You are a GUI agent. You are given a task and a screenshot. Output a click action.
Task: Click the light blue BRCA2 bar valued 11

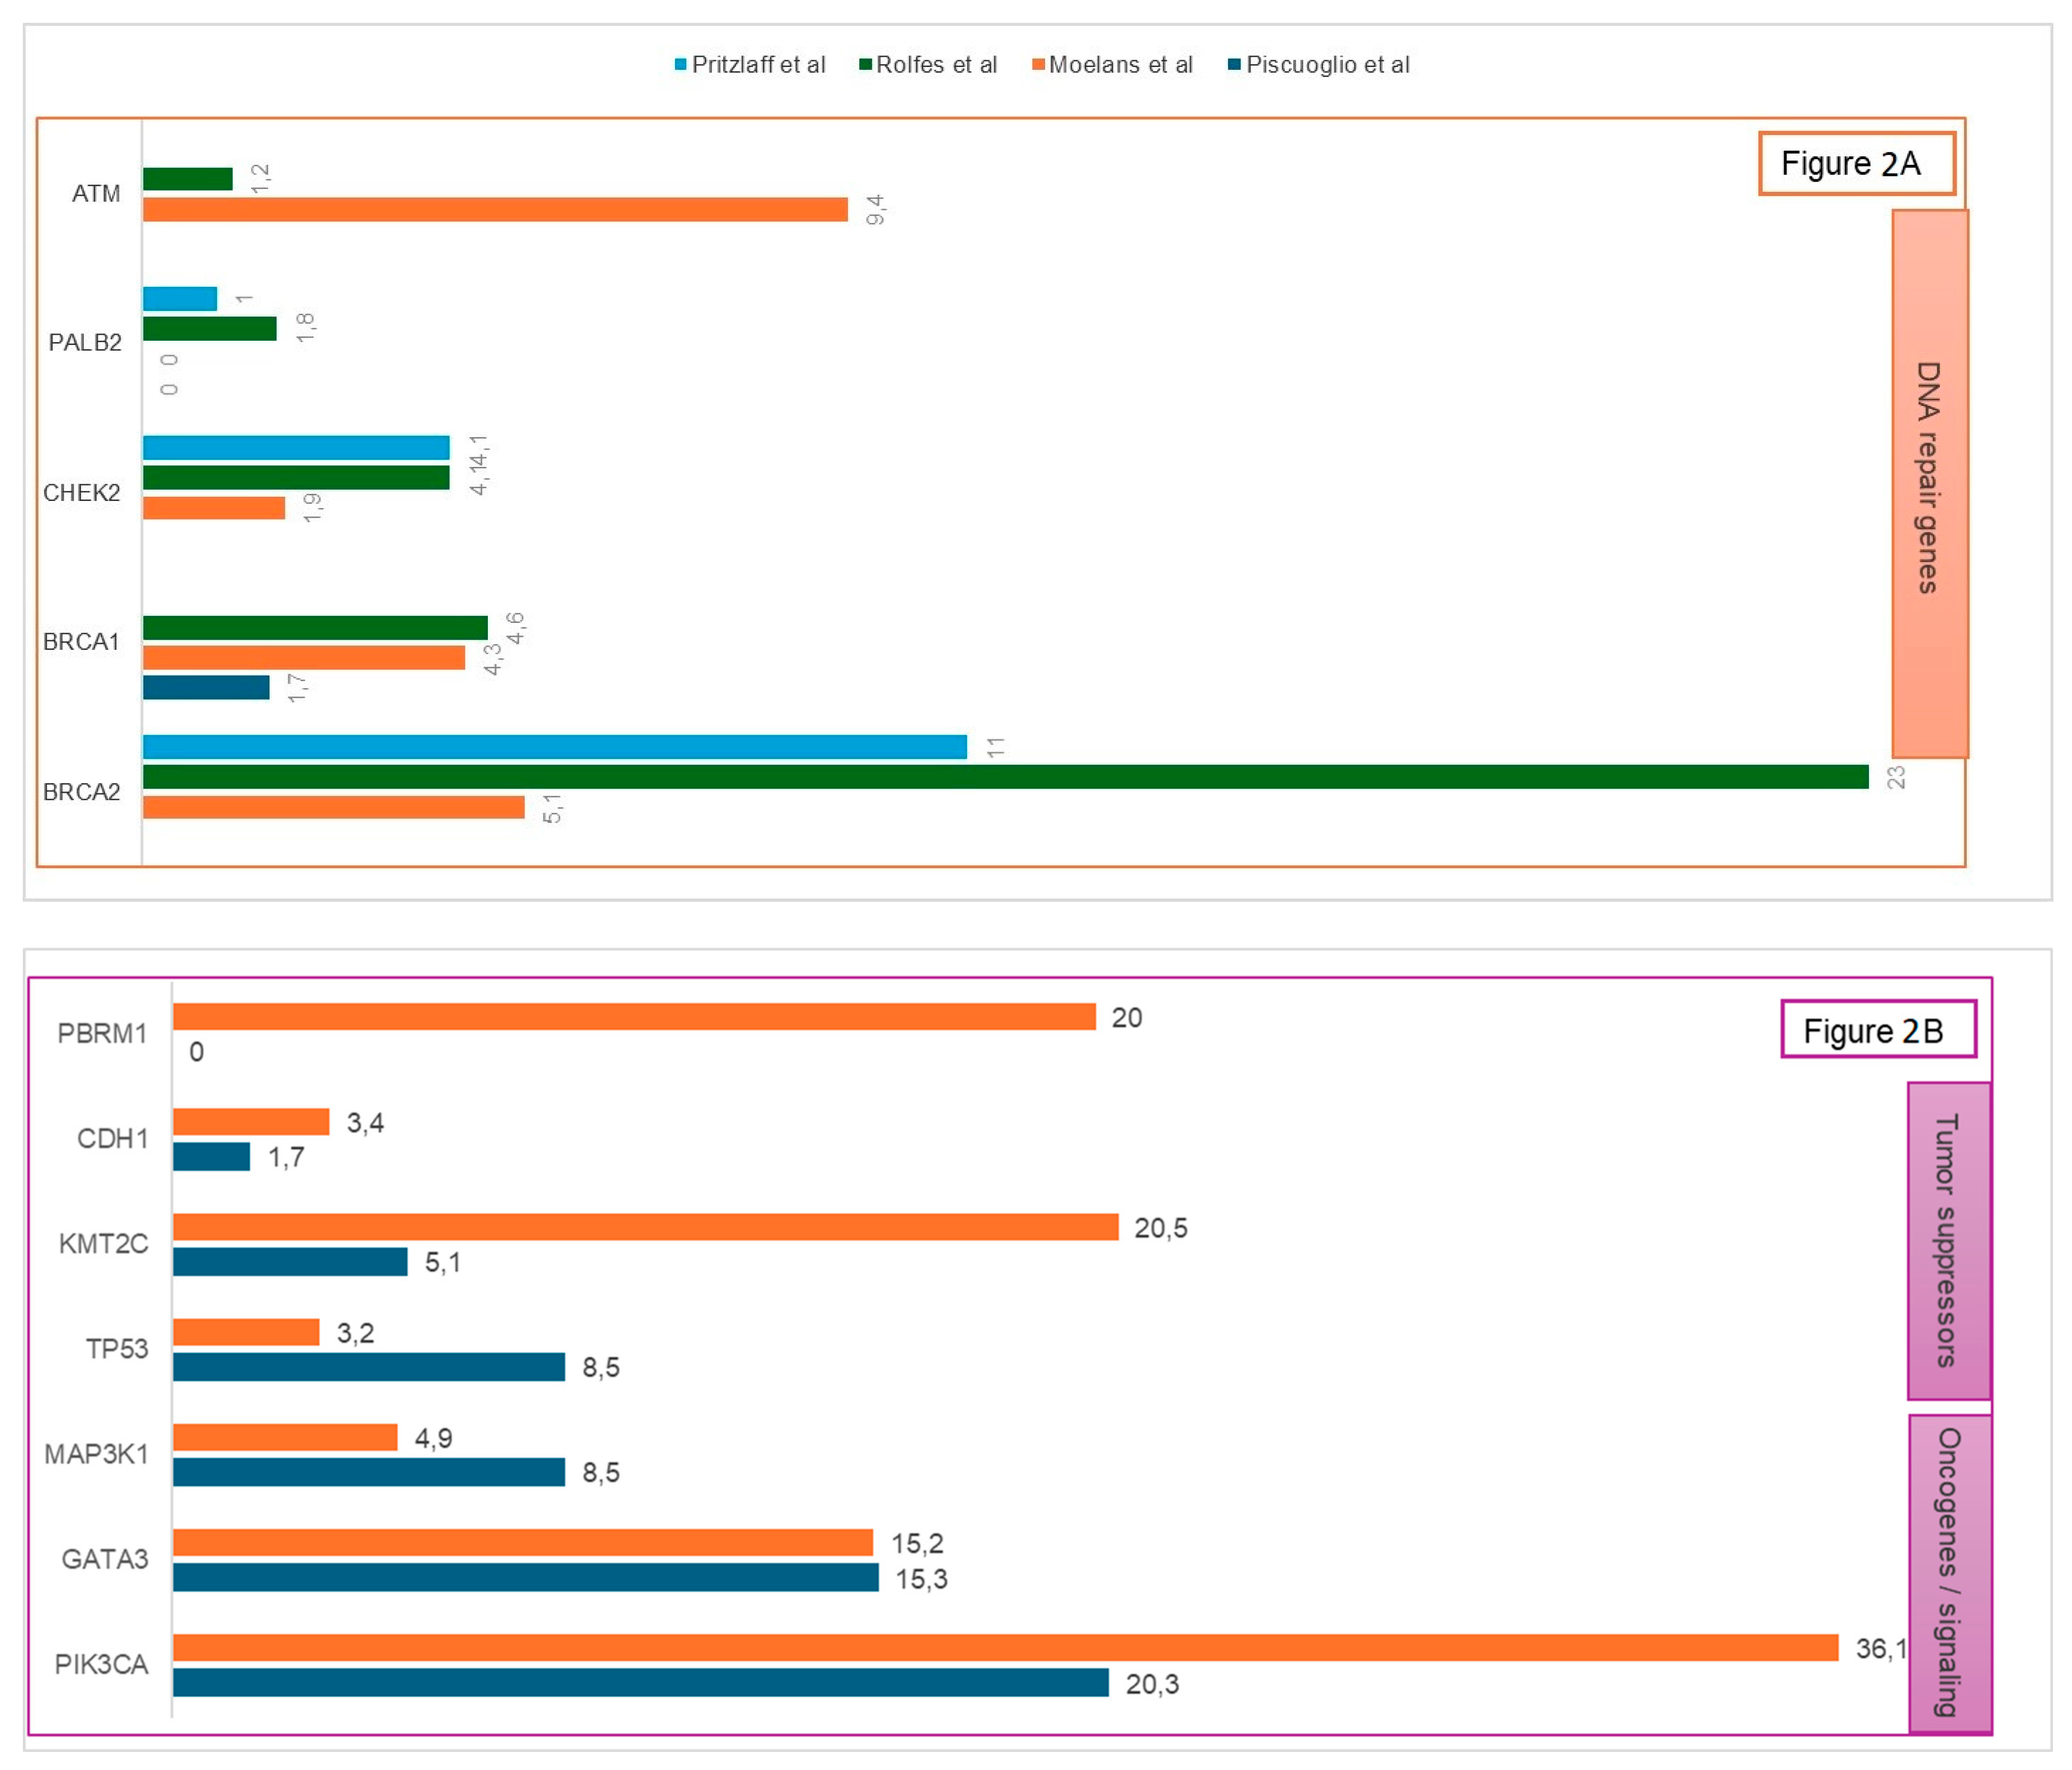[x=555, y=747]
